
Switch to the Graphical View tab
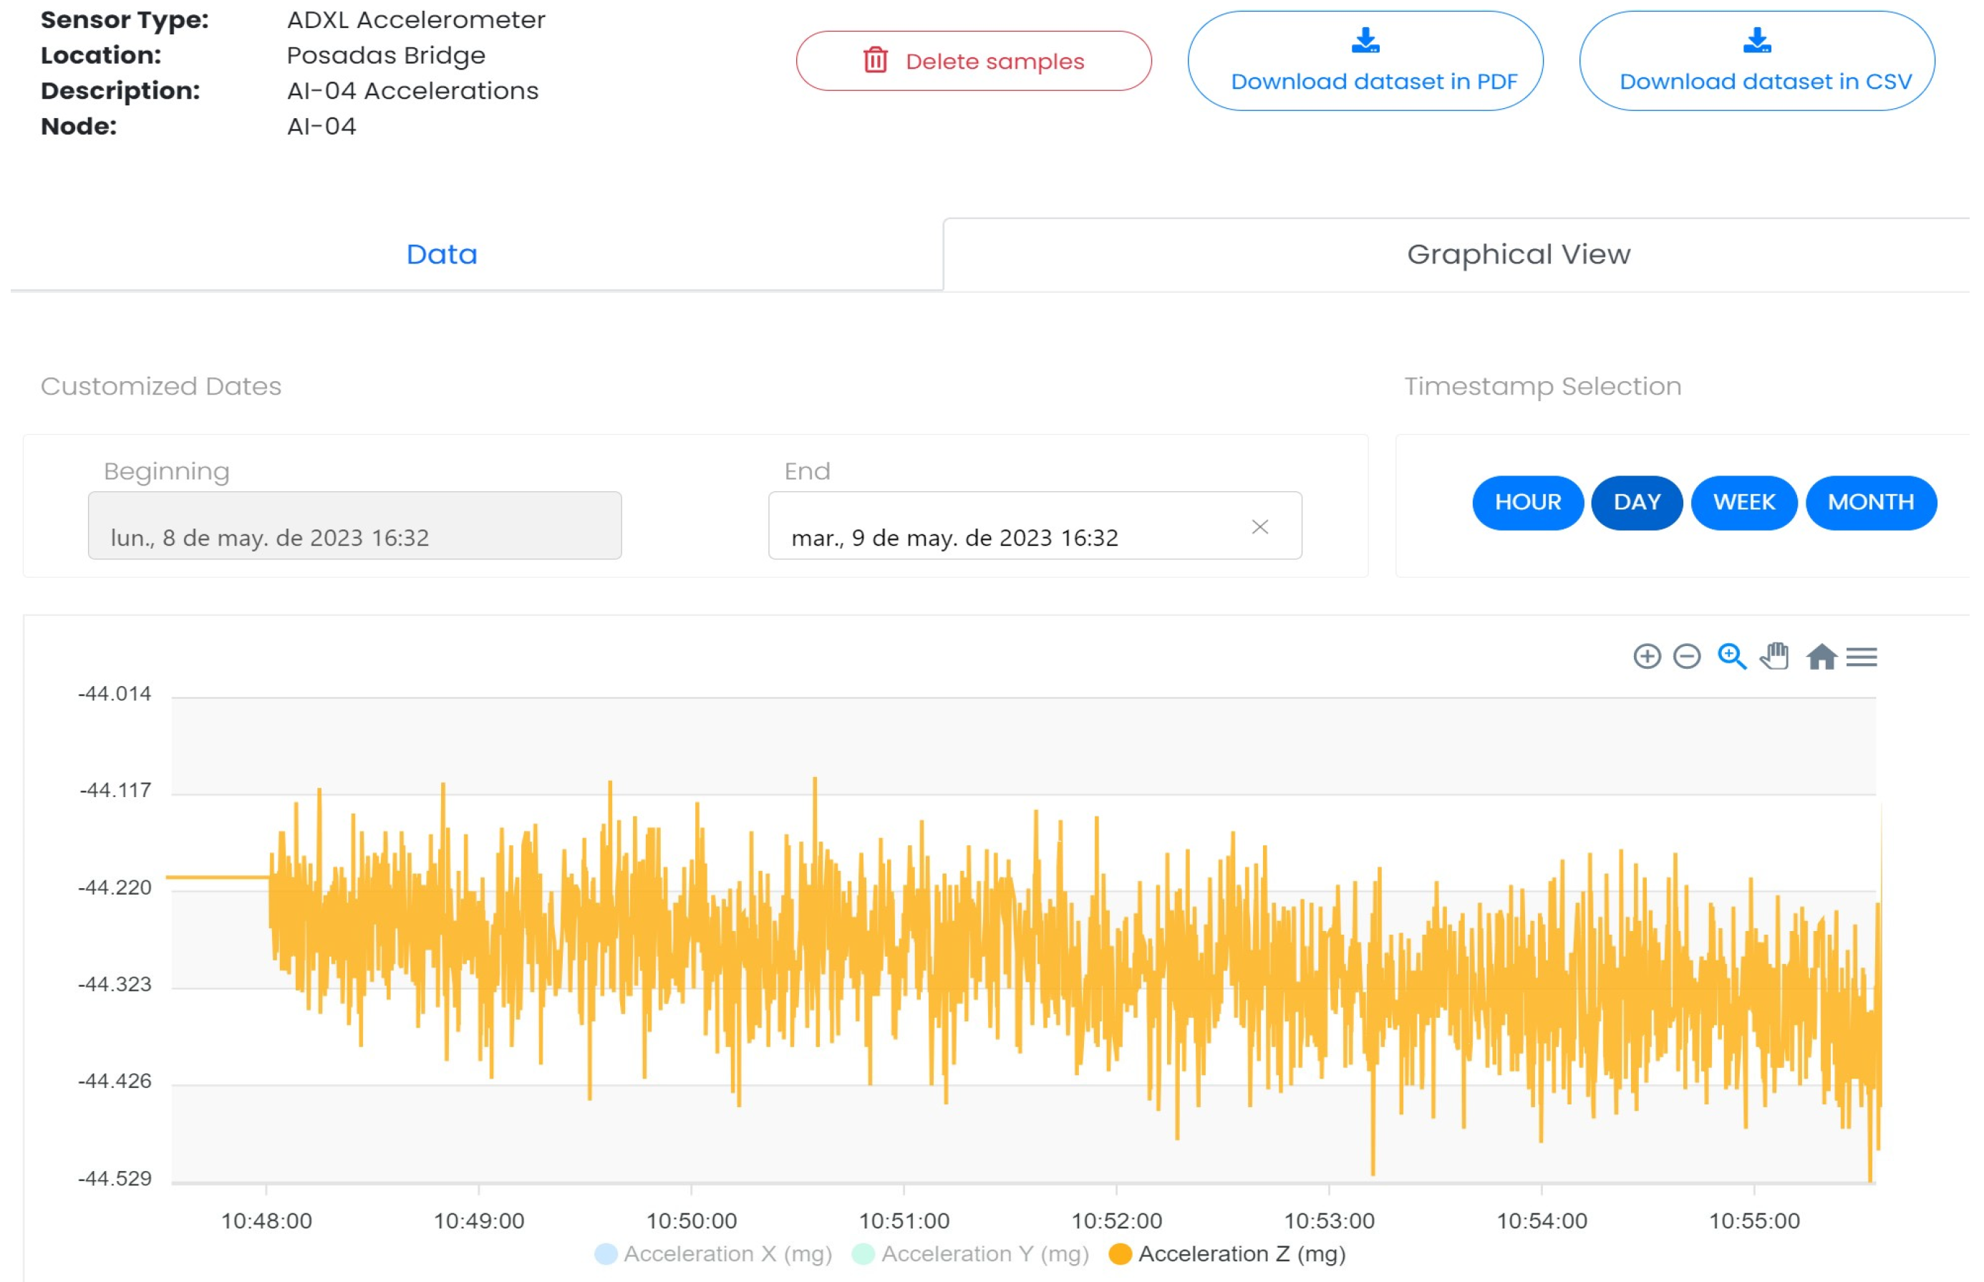pyautogui.click(x=1518, y=254)
